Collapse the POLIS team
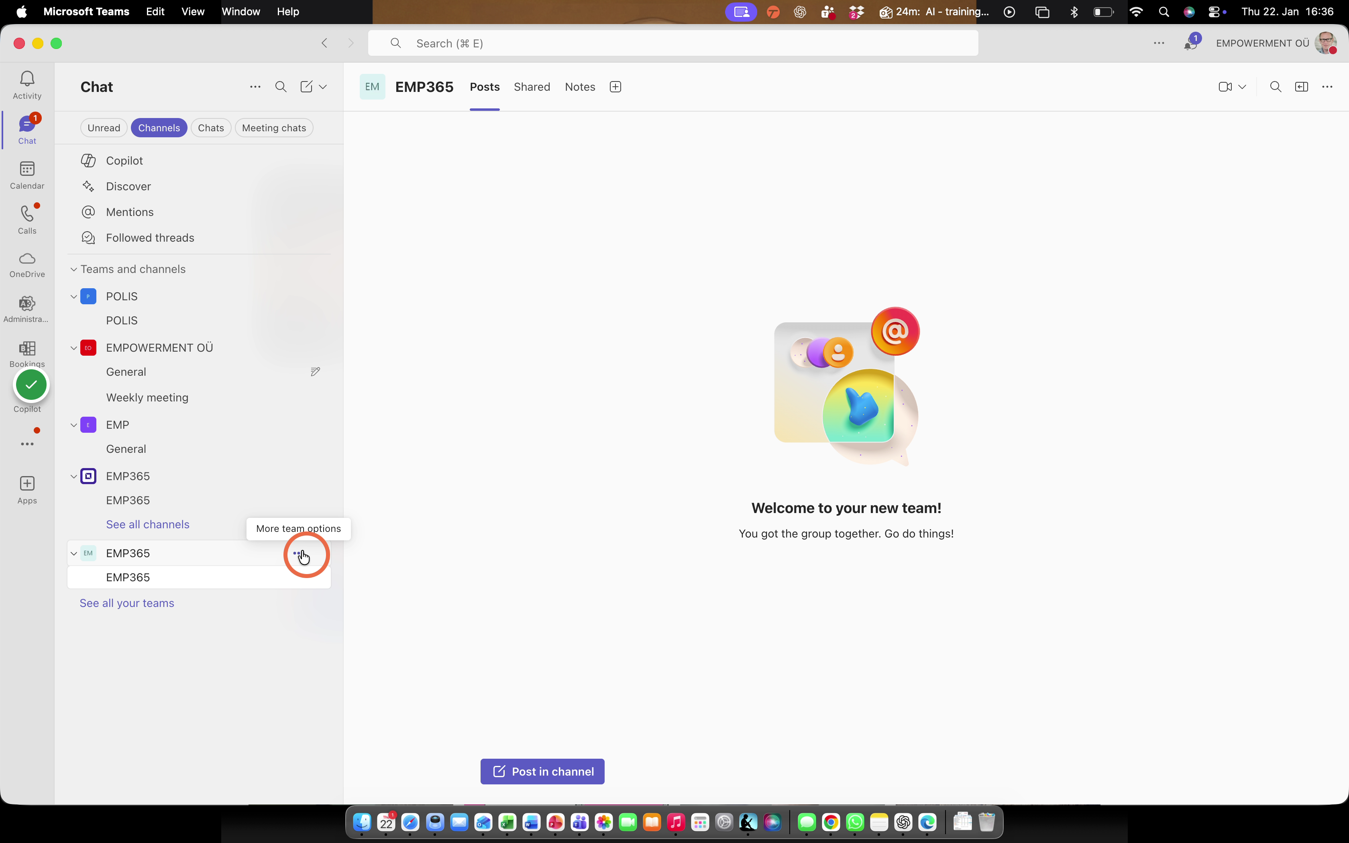The height and width of the screenshot is (843, 1349). [x=73, y=297]
